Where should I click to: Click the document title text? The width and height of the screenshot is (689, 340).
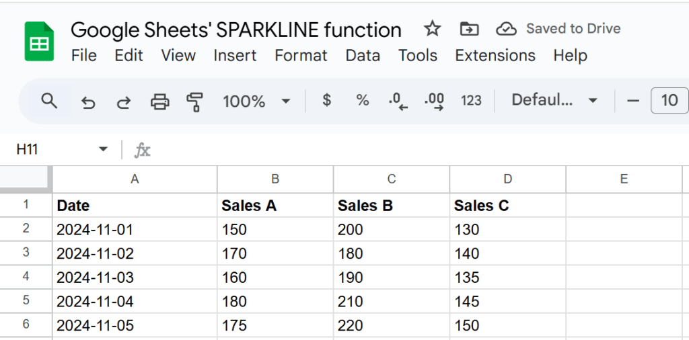point(236,30)
